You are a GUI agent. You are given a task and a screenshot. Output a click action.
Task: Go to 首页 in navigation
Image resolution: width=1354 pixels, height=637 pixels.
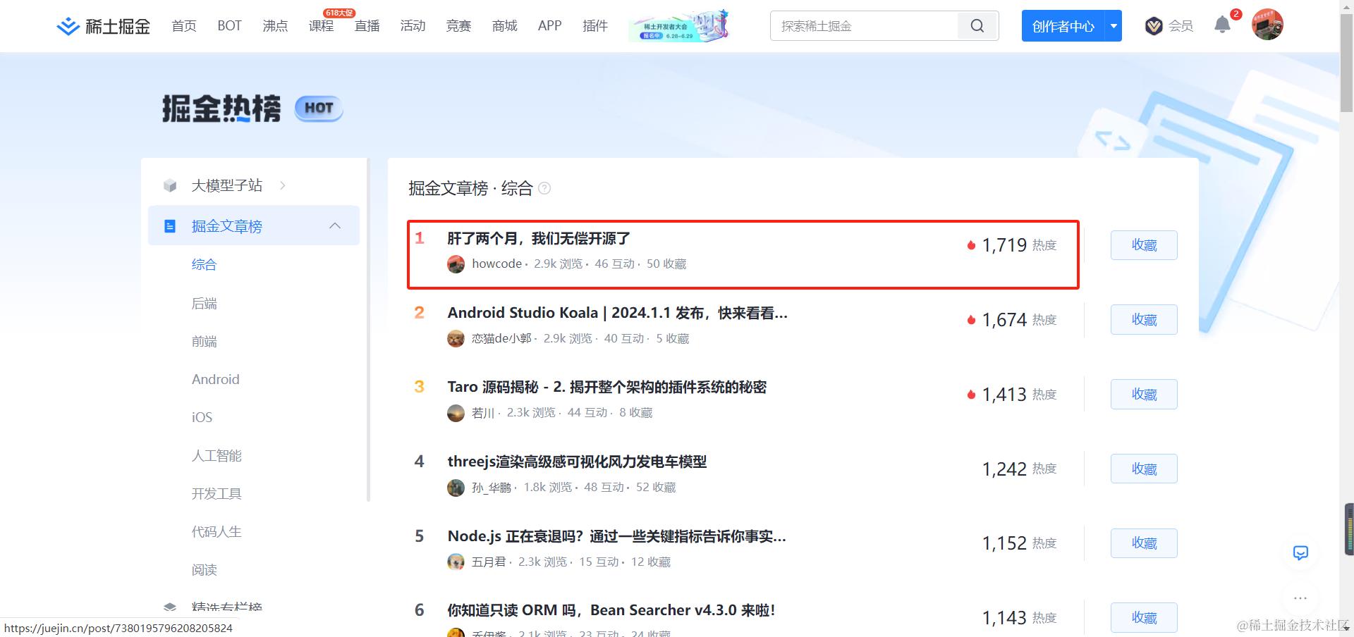coord(184,26)
